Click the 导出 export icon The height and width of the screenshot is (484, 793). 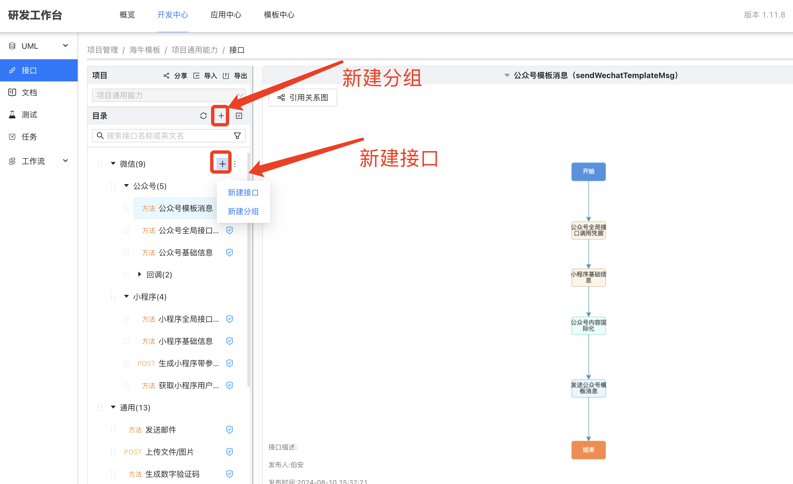226,76
